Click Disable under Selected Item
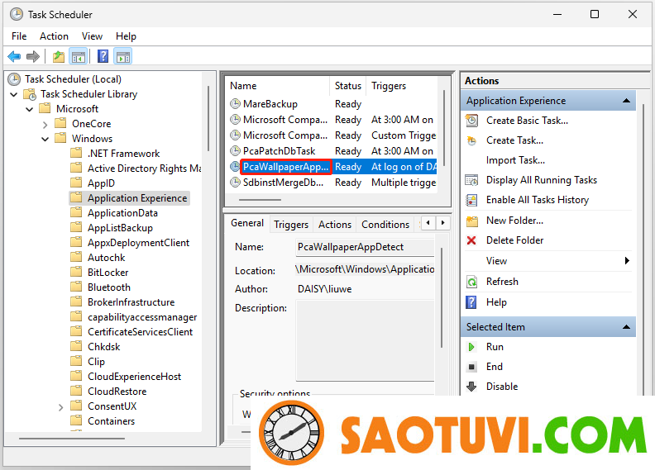 pyautogui.click(x=502, y=387)
